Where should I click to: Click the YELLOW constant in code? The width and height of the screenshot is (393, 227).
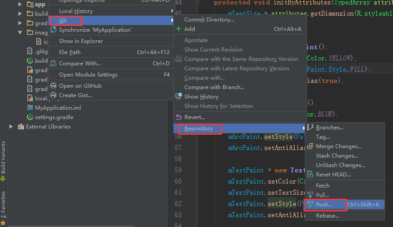pos(339,58)
